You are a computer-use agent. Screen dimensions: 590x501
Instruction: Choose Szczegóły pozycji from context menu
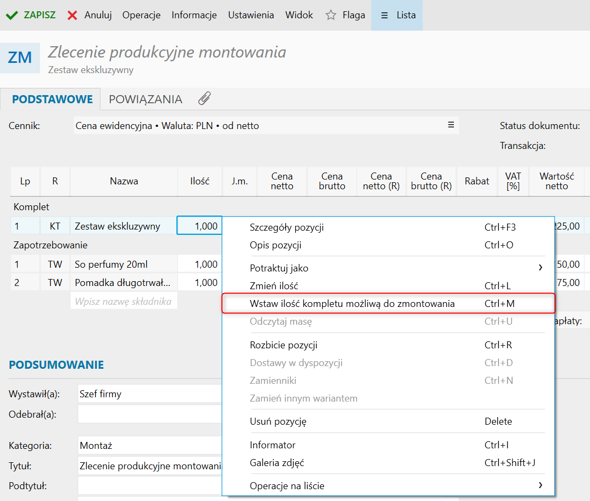click(287, 227)
